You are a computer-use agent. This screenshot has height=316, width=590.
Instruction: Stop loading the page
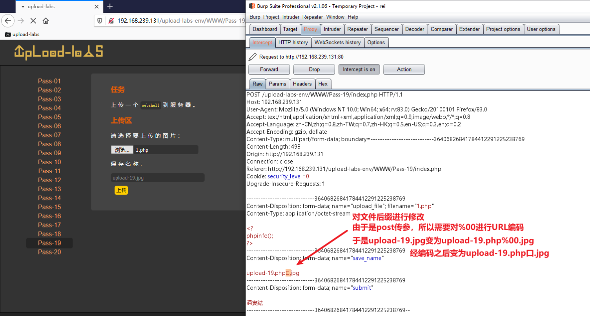click(33, 21)
